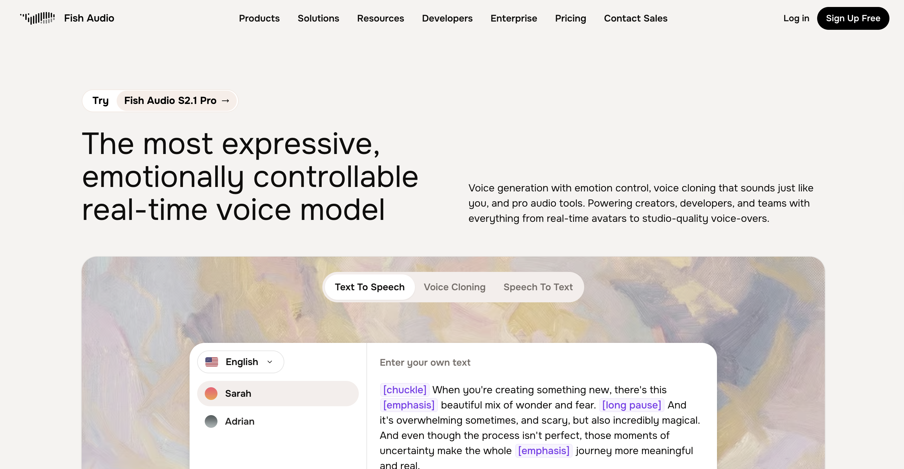The image size is (904, 469).
Task: Open the Pricing page link
Action: point(570,18)
